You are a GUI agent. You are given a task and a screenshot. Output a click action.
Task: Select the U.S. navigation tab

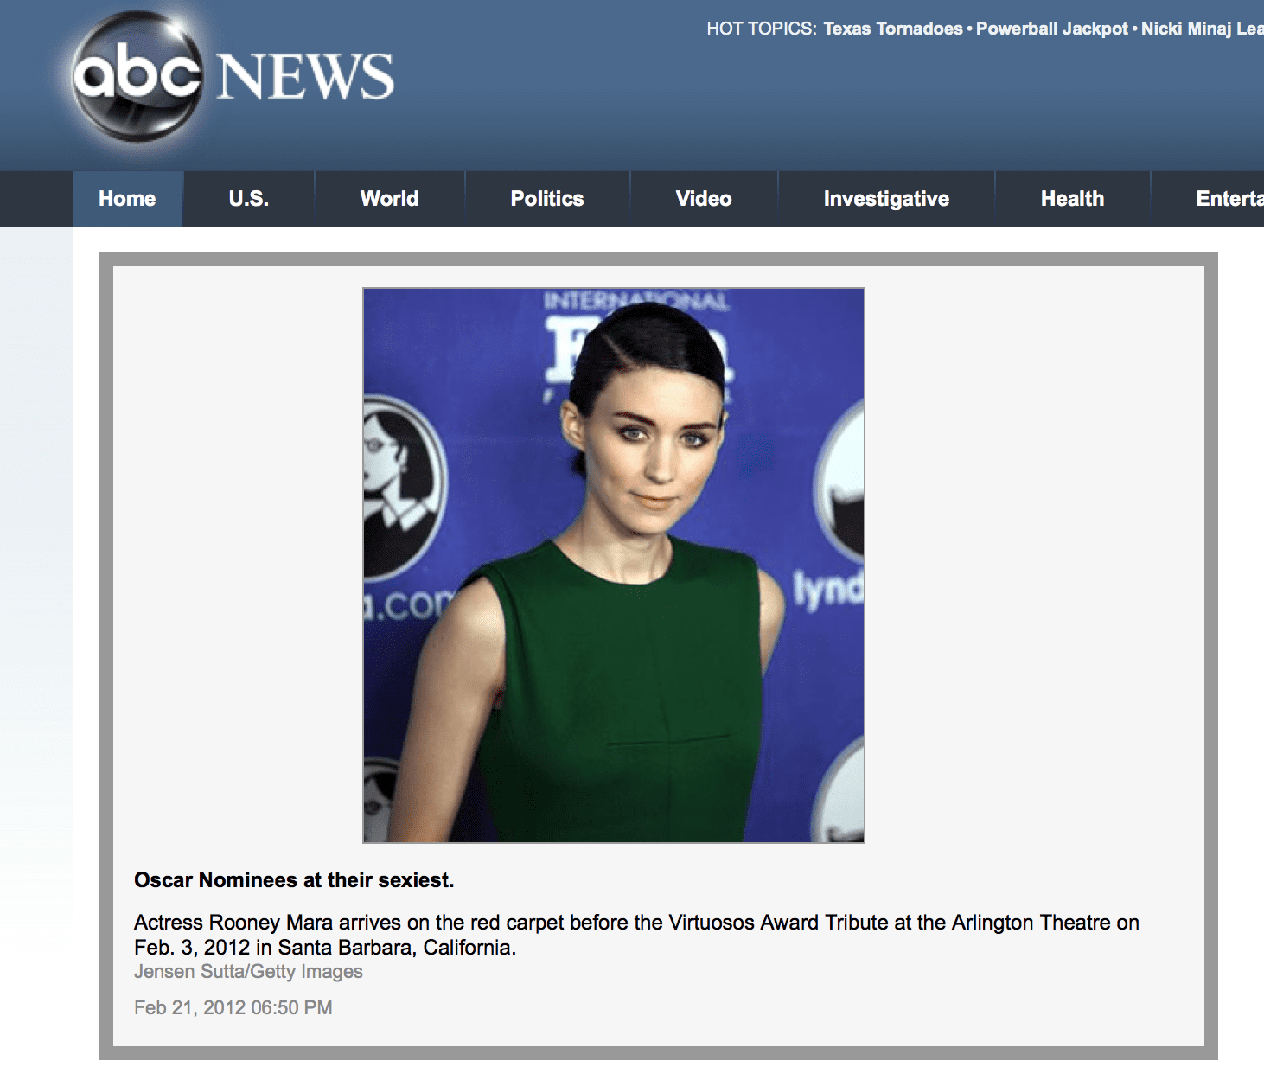[x=248, y=199]
